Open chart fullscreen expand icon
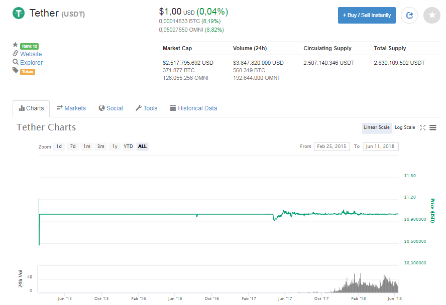Image resolution: width=446 pixels, height=305 pixels. coord(423,127)
